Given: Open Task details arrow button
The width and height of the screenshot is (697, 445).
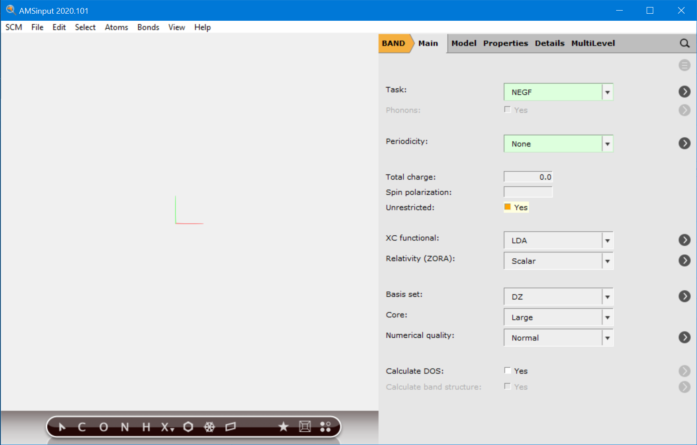Looking at the screenshot, I should (685, 91).
